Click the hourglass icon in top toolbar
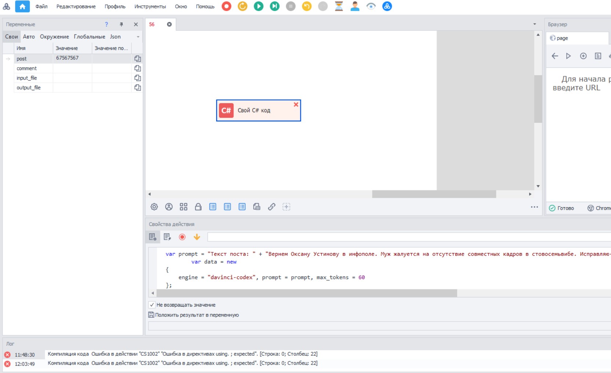 (x=339, y=6)
